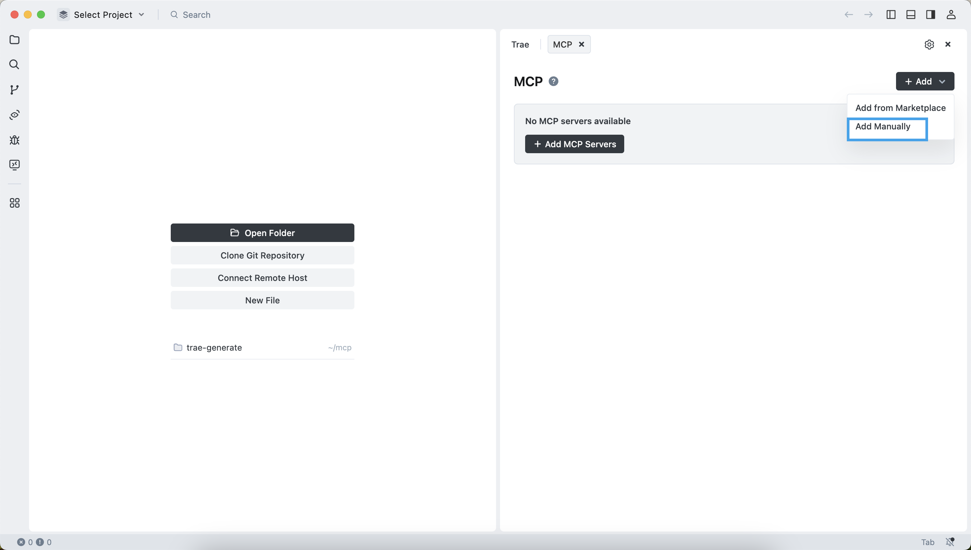Click the Open Folder button

[262, 233]
